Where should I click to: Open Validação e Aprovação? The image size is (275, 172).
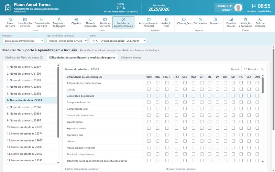(245, 22)
